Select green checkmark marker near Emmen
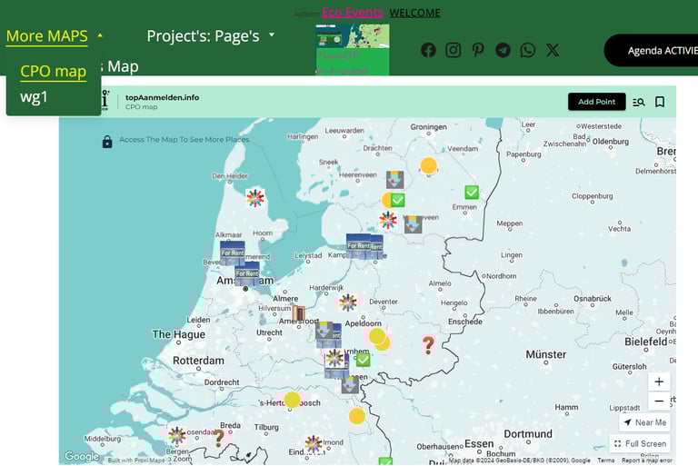This screenshot has width=698, height=466. coord(472,193)
